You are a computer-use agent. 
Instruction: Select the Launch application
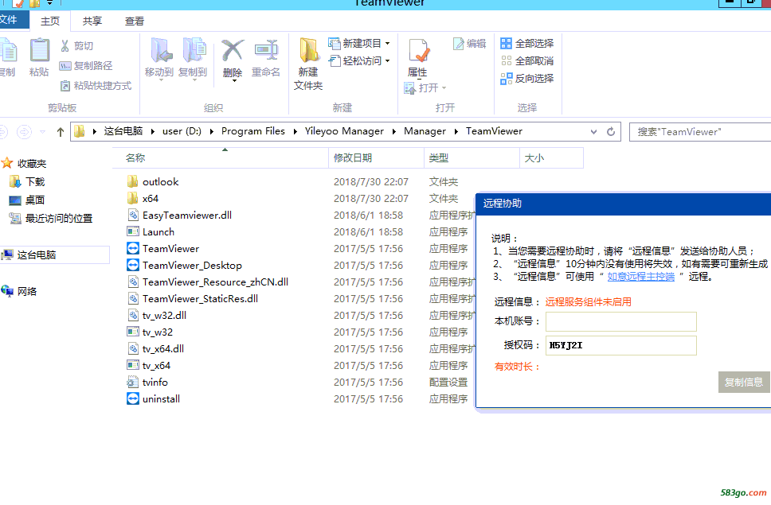click(151, 232)
